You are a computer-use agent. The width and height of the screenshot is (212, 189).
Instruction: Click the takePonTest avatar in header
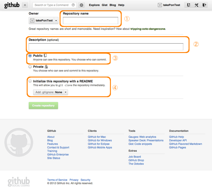[160, 5]
